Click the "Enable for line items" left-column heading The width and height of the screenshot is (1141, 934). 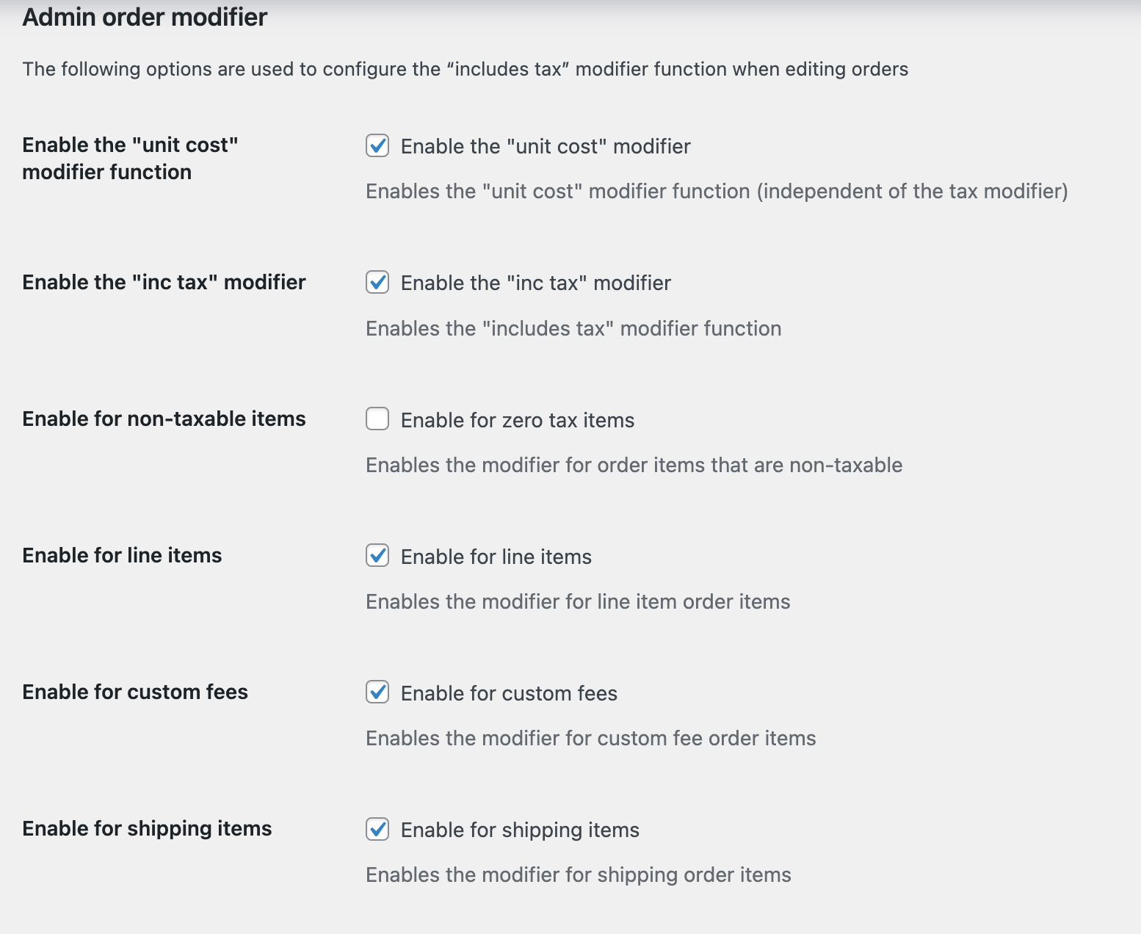coord(122,555)
